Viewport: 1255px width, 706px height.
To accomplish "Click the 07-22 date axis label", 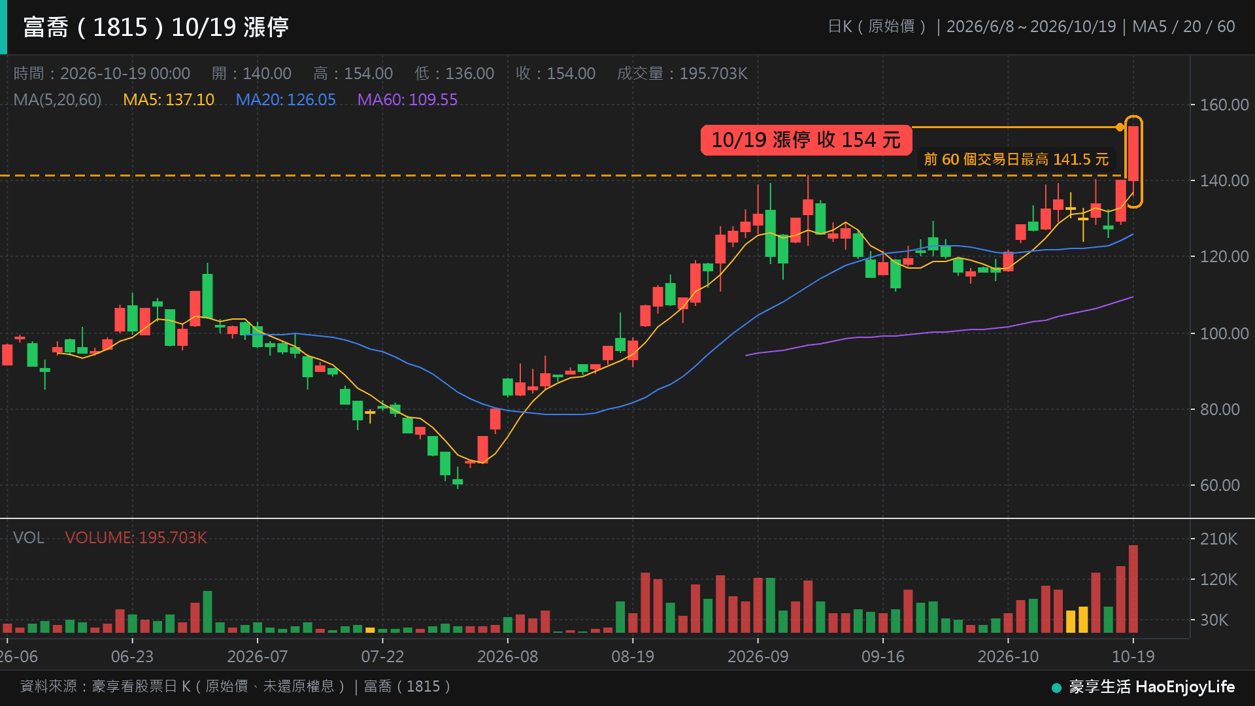I will pos(383,656).
